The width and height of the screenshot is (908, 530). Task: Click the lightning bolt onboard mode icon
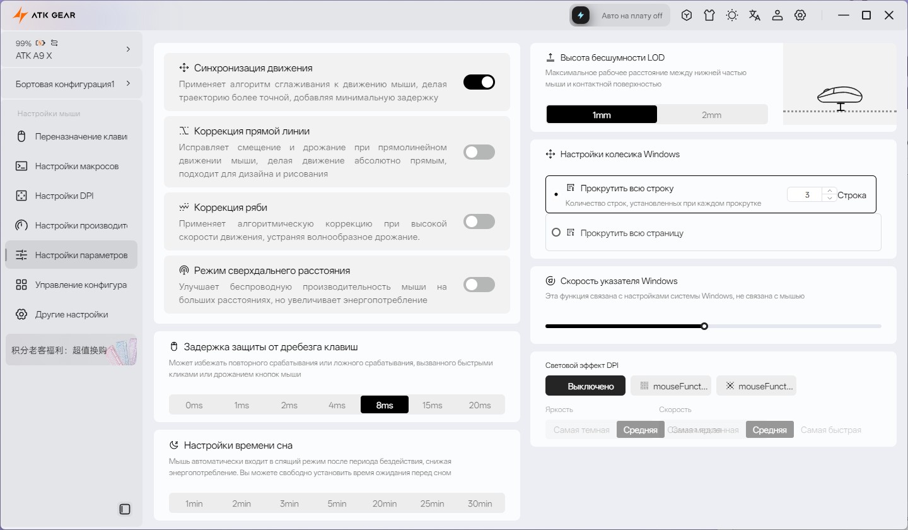tap(581, 15)
